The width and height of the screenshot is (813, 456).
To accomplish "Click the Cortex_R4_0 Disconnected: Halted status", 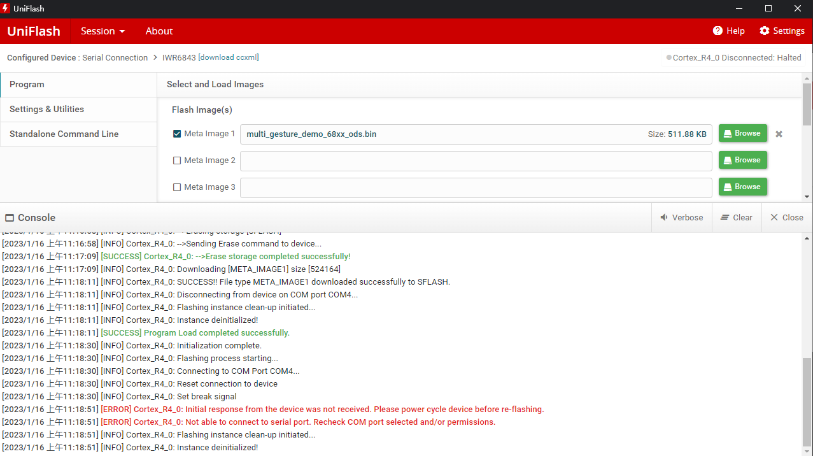I will point(733,57).
